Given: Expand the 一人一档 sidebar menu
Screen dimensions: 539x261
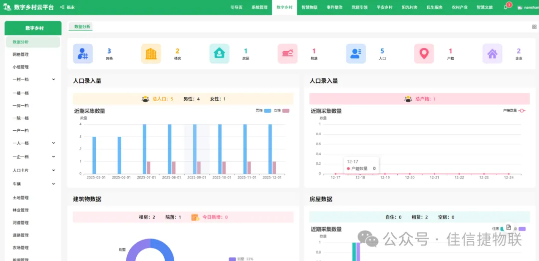Looking at the screenshot, I should click(33, 143).
